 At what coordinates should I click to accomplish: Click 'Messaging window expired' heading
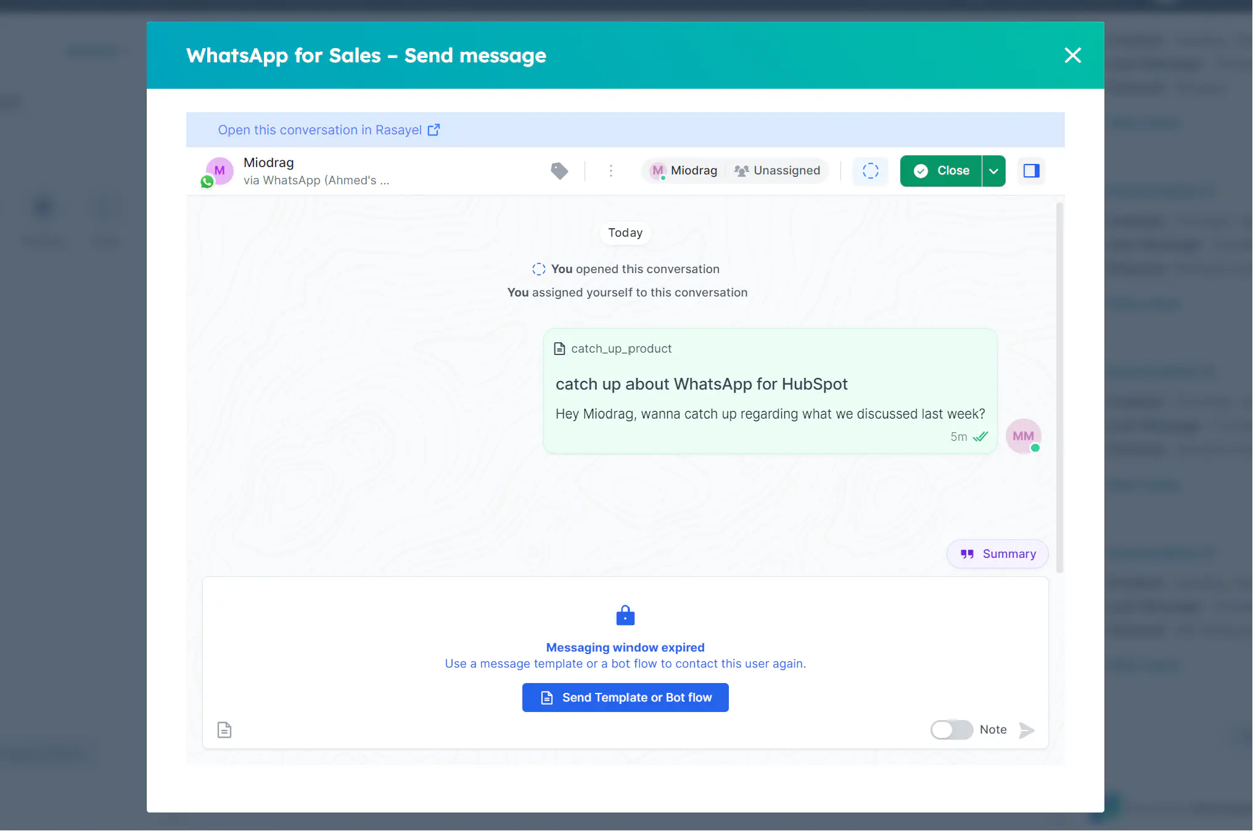[x=625, y=647]
